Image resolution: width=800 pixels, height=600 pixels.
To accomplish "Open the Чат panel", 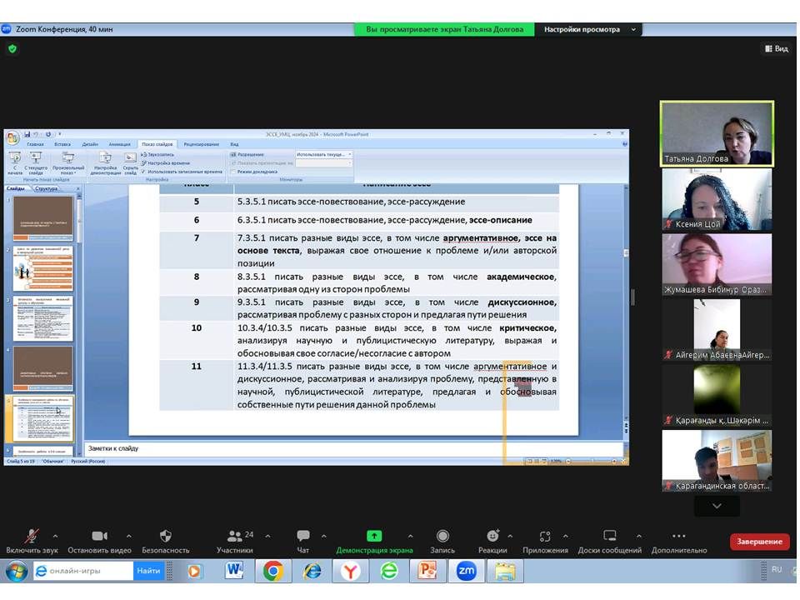I will coord(303,536).
